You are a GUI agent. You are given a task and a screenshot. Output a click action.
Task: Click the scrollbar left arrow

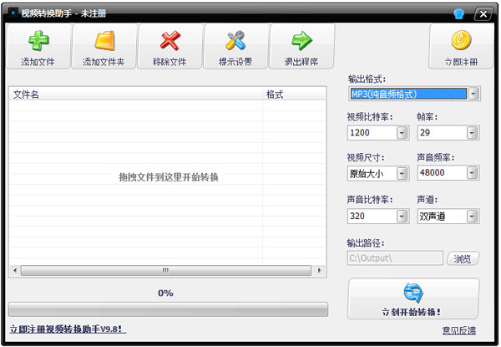tap(15, 271)
